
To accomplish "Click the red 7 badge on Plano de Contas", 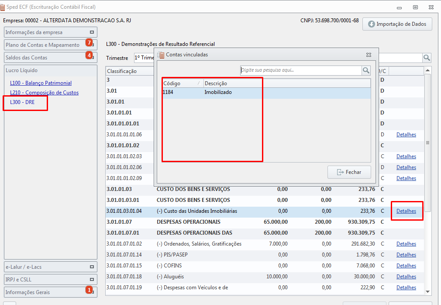I will (x=89, y=42).
